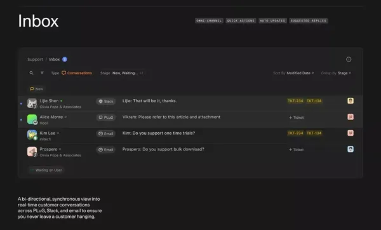Click assignee avatar in Alice Monre's row
Image resolution: width=381 pixels, height=230 pixels.
coord(351,117)
